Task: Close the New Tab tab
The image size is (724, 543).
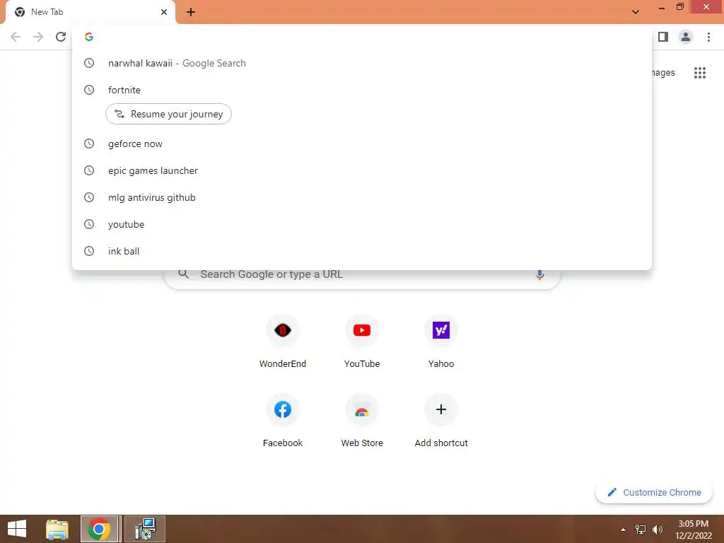Action: (164, 12)
